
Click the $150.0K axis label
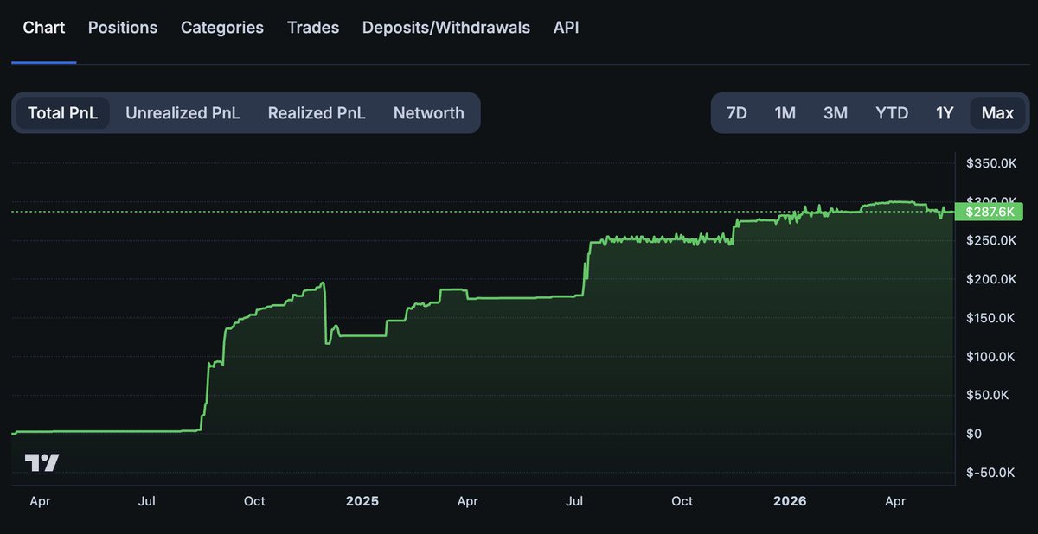coord(990,318)
